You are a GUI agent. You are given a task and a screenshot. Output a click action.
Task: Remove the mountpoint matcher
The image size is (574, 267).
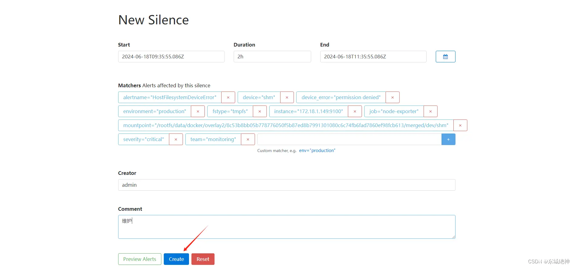(x=460, y=125)
